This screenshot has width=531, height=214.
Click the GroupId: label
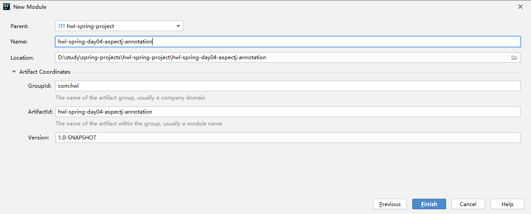[40, 86]
